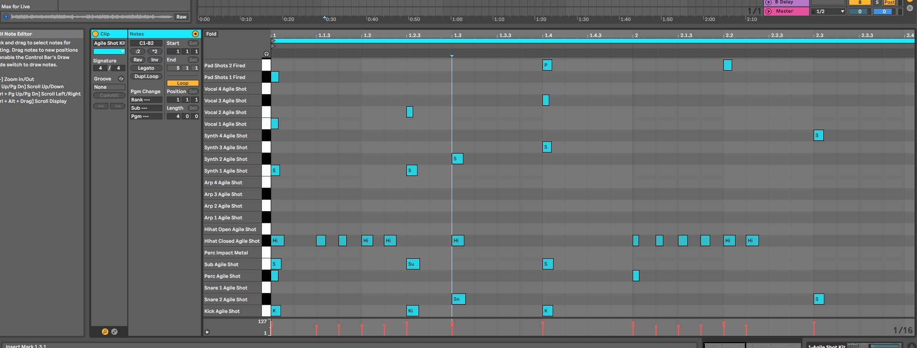Click the Set button beside End
917x348 pixels.
click(193, 60)
